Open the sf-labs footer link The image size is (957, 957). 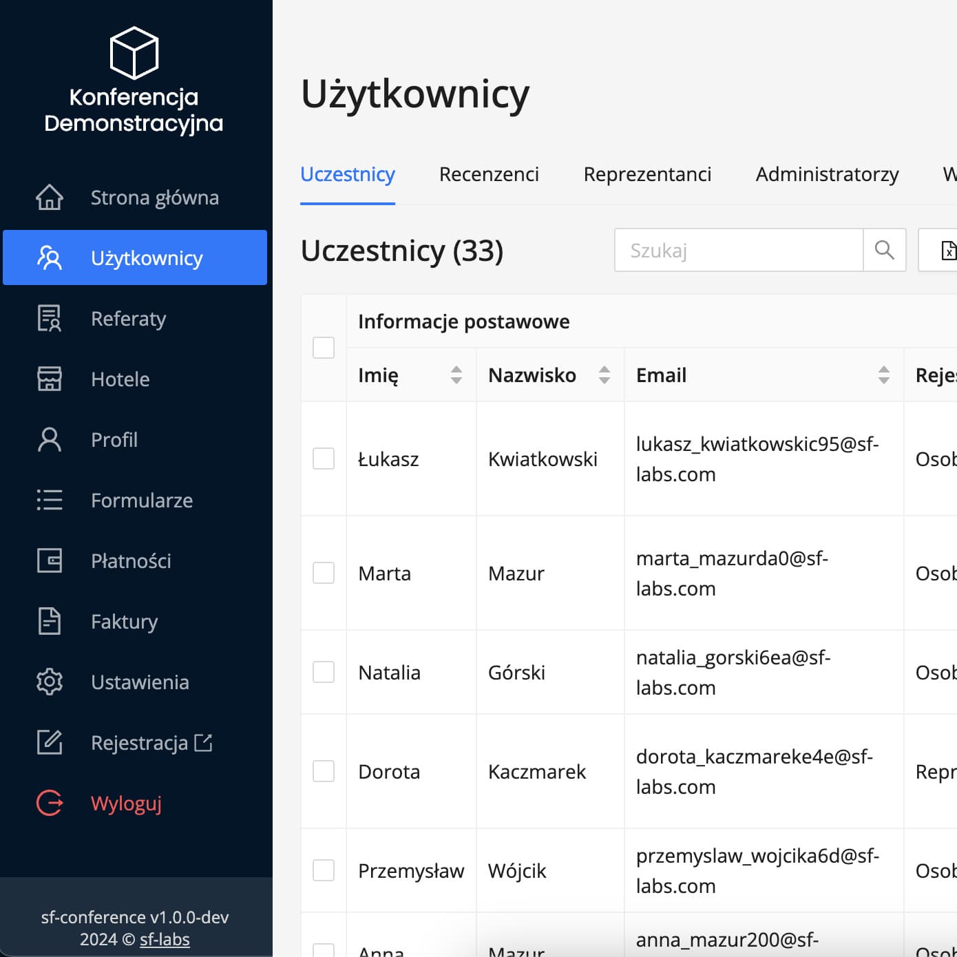[x=165, y=939]
